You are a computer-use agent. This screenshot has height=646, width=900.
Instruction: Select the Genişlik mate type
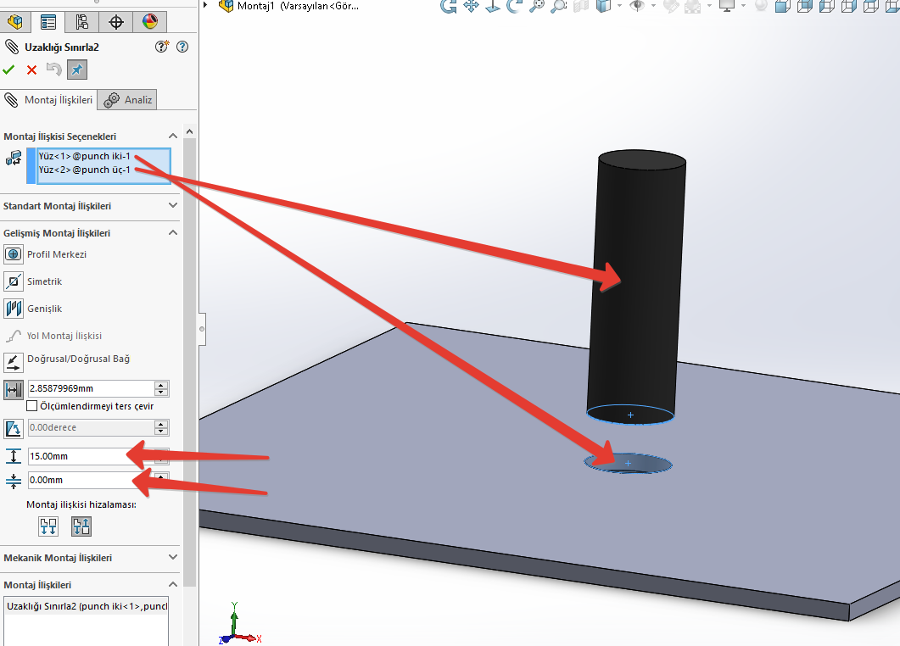tap(14, 308)
